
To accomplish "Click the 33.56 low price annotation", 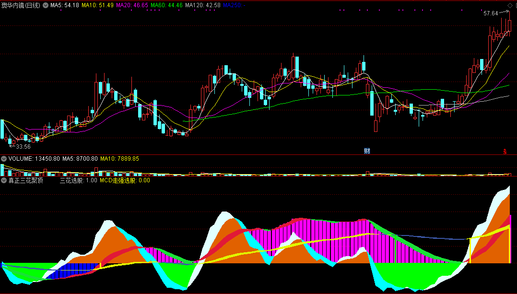I will pyautogui.click(x=23, y=147).
